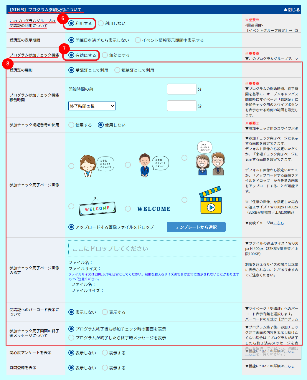Viewport: 307px width, 380px height.
Task: Select 視聴証として利用 radio
Action: (x=117, y=70)
